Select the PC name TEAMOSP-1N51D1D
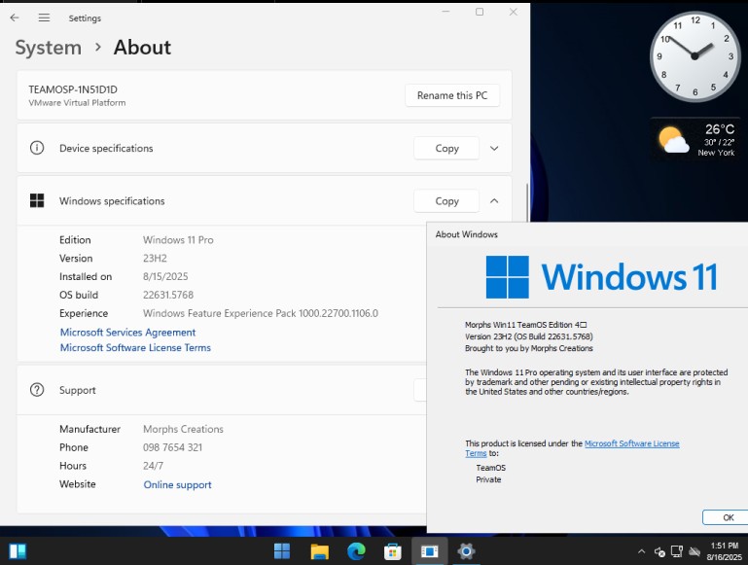 click(73, 89)
